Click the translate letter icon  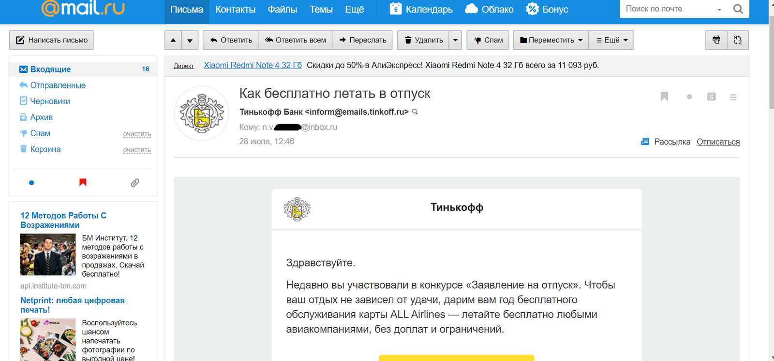coord(738,40)
